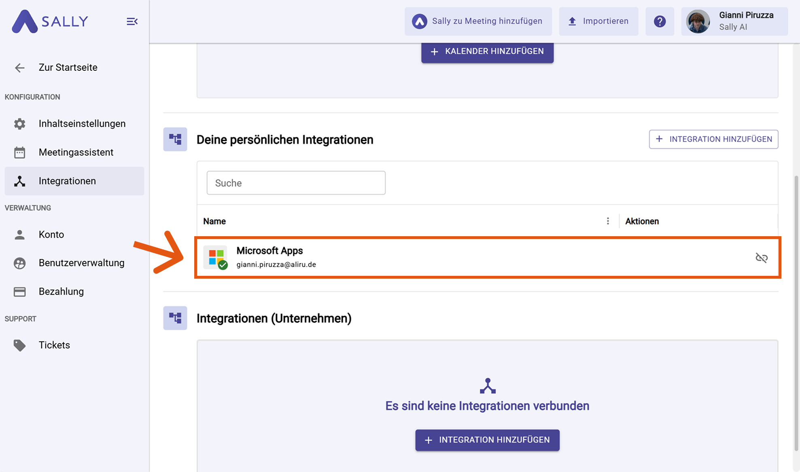Click the Microsoft Apps logo icon
Viewport: 800px width, 472px height.
[216, 258]
